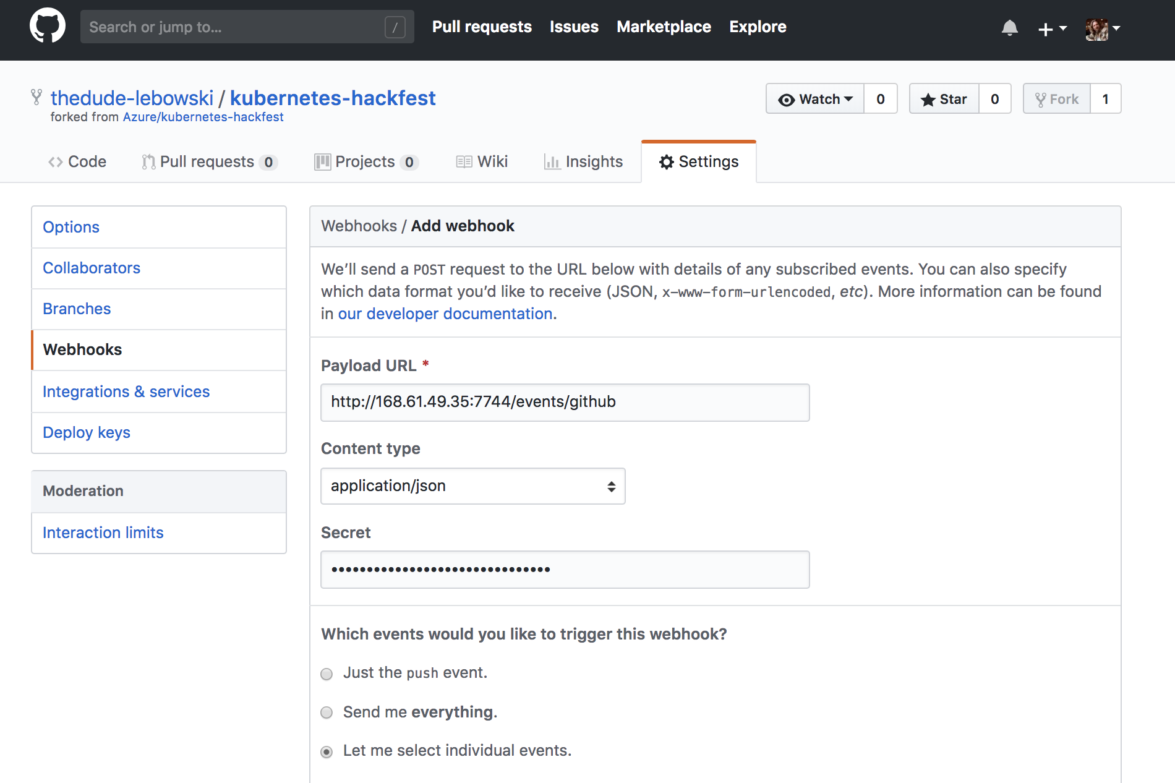The image size is (1175, 783).
Task: Switch to the repository Pull requests tab
Action: (209, 162)
